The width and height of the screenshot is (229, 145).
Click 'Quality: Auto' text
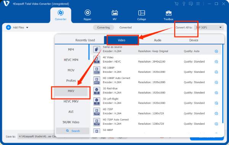(192, 51)
